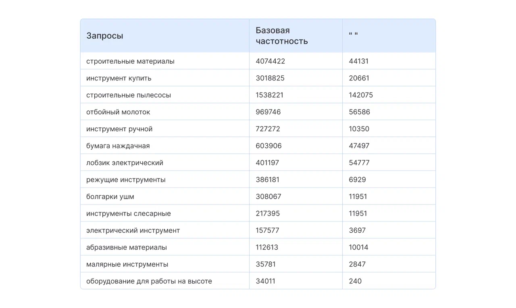Select the "строительные материалы" query cell
516x308 pixels.
pos(130,61)
